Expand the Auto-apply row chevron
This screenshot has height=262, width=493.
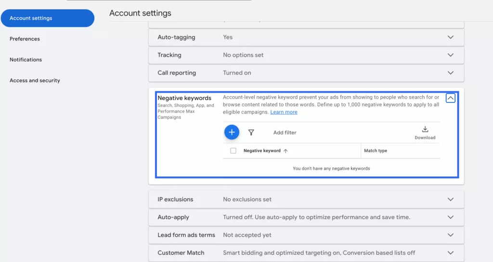pos(451,217)
